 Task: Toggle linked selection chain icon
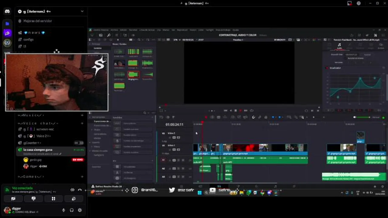[x=260, y=117]
